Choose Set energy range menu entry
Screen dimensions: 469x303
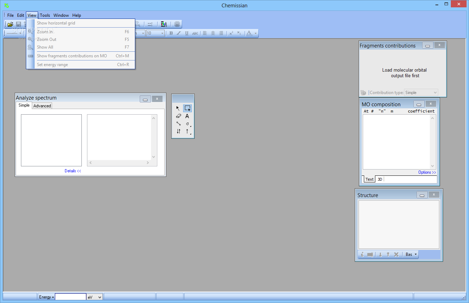click(81, 65)
